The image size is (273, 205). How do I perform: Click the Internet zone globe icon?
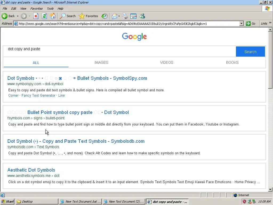(x=235, y=195)
